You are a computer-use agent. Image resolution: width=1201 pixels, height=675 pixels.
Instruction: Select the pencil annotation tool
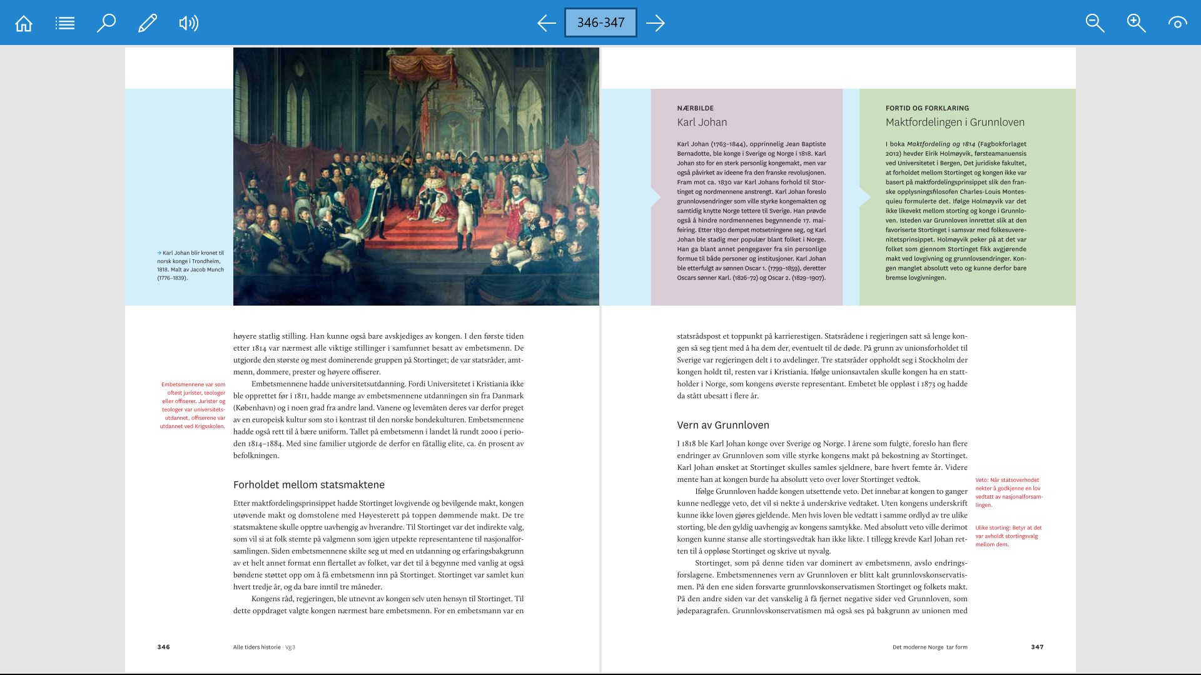pos(148,23)
